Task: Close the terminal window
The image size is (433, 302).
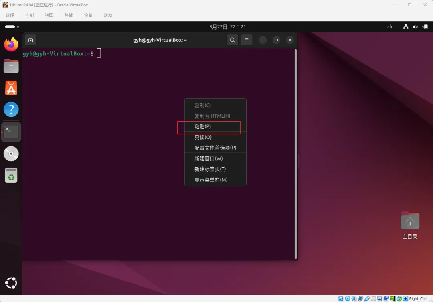Action: coord(290,40)
